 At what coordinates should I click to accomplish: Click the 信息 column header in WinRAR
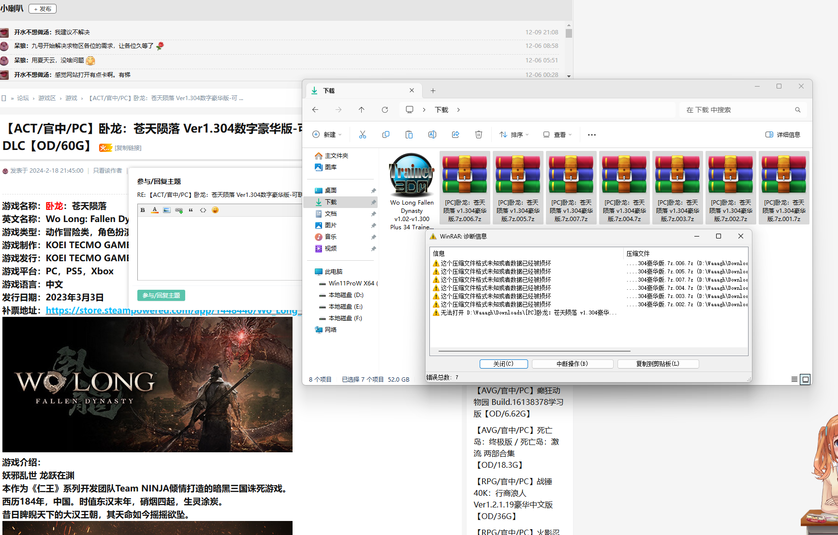coord(527,253)
